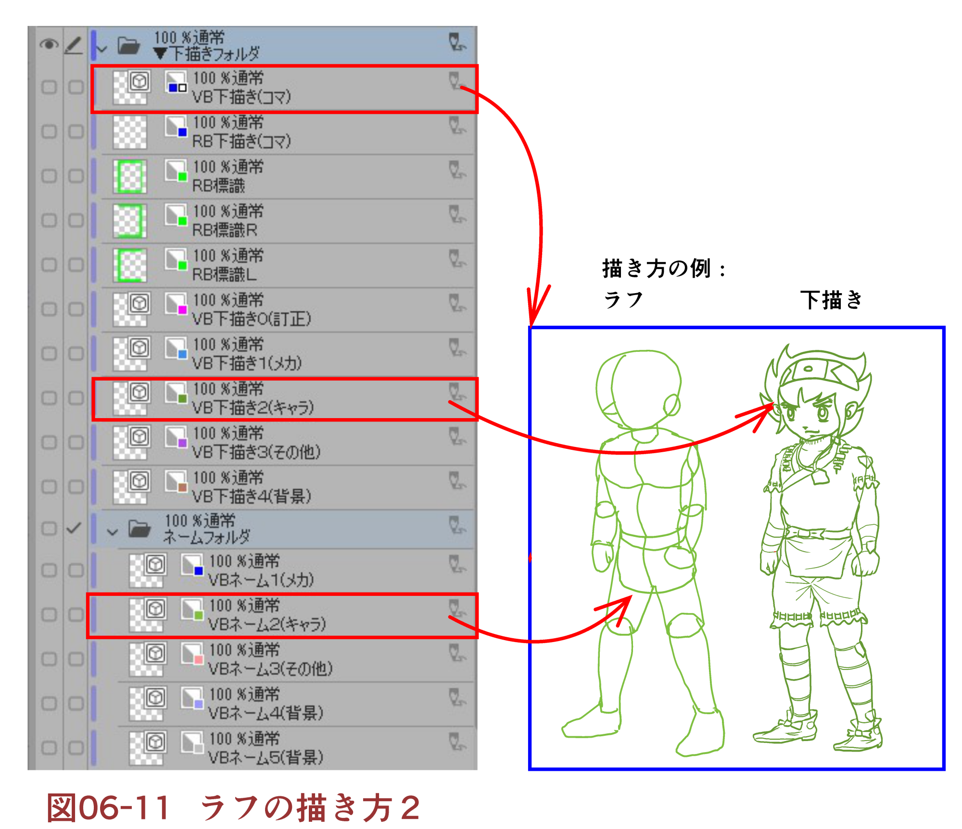The height and width of the screenshot is (829, 962).
Task: Toggle visibility box of RB下描き(コマ) layer
Action: pyautogui.click(x=49, y=131)
